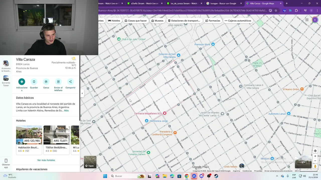Collapse the side panel arrow
The width and height of the screenshot is (321, 180).
(82, 93)
